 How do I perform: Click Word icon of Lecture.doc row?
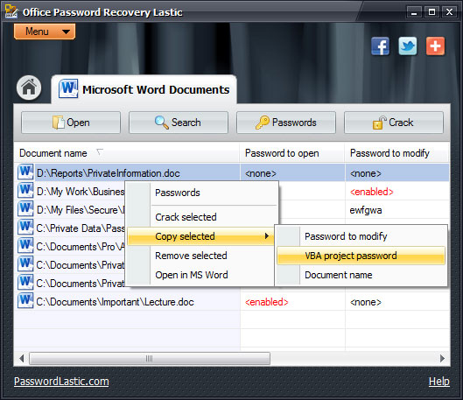click(25, 301)
